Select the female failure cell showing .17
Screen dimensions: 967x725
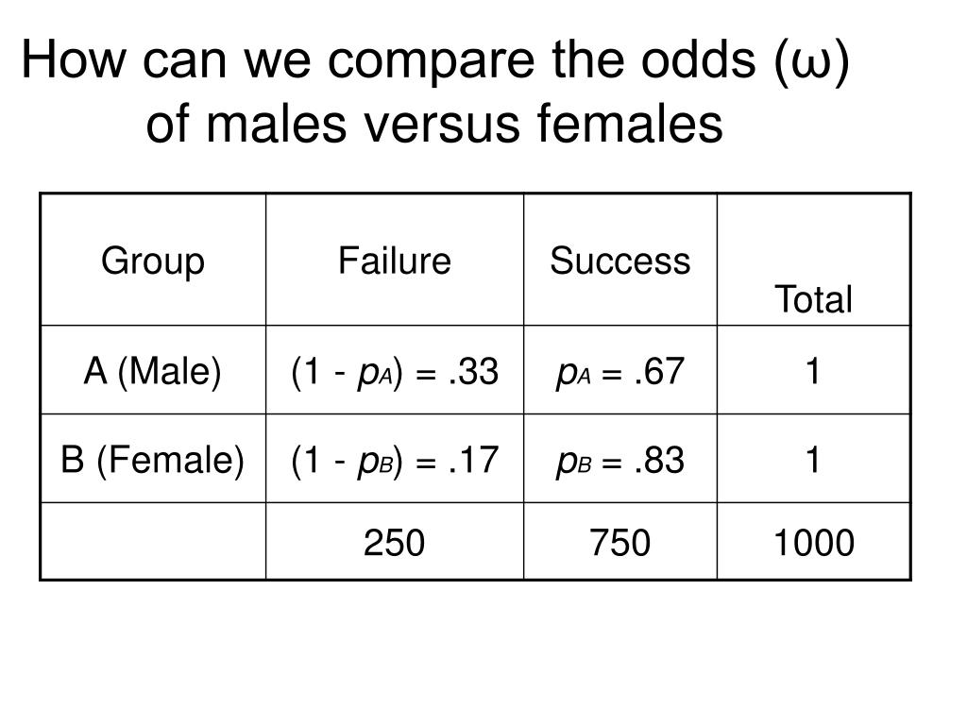click(x=395, y=459)
